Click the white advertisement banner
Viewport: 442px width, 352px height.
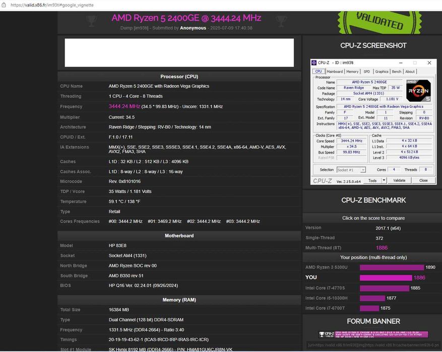tap(179, 53)
